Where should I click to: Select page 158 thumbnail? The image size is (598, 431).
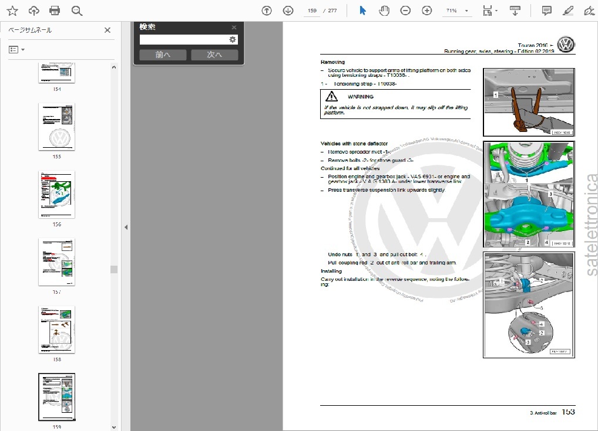(x=56, y=330)
